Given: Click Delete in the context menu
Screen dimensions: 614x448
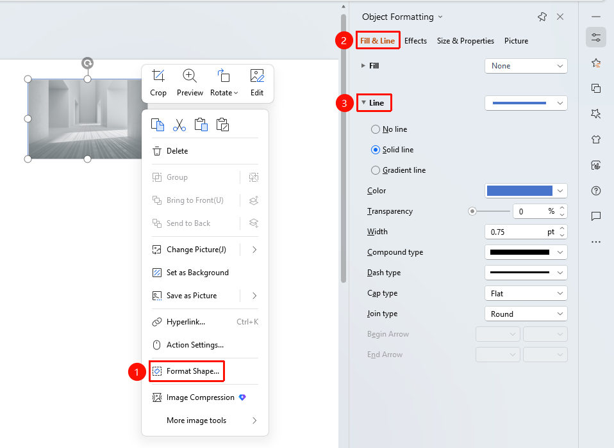Looking at the screenshot, I should click(205, 151).
